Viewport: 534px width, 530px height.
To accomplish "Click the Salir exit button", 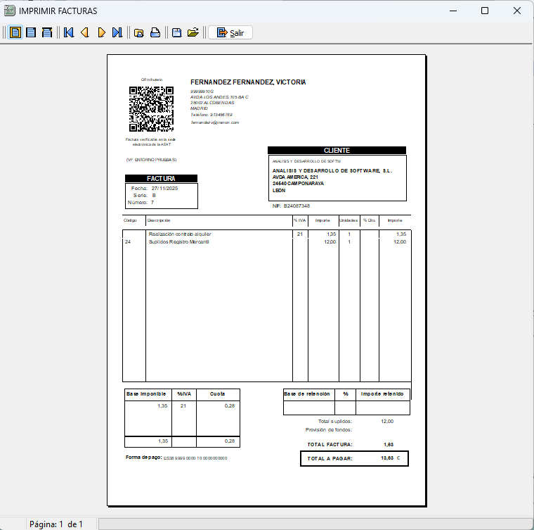I will click(230, 32).
